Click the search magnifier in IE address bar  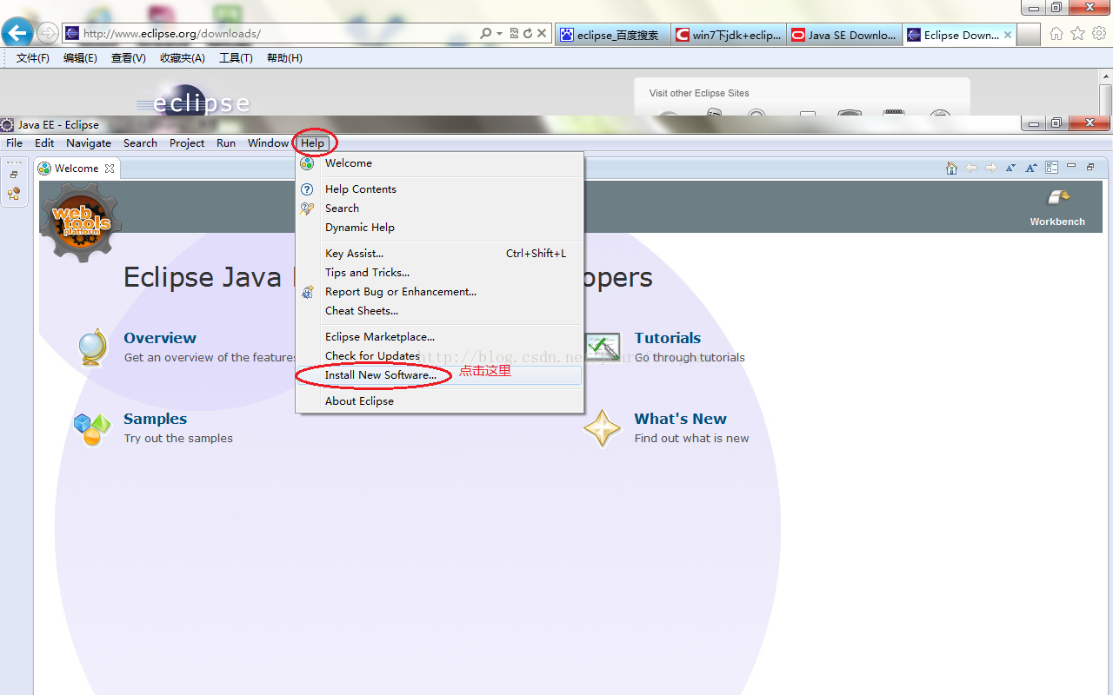[486, 34]
